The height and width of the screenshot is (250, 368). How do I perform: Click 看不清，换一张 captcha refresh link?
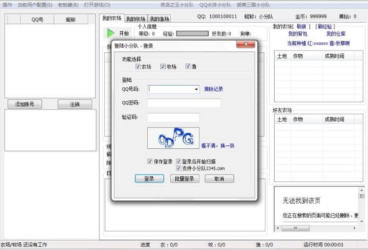[218, 146]
